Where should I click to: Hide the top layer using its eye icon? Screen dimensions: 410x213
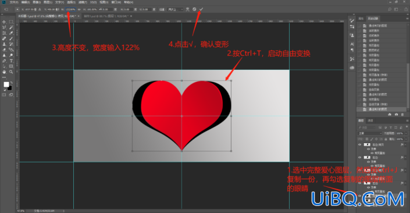point(360,144)
